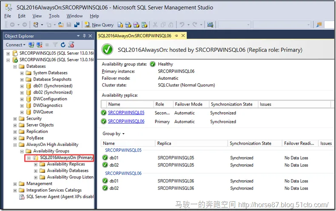Click Connect Object Explorer plug icon
Viewport: 336px width, 211px height.
[x=31, y=45]
